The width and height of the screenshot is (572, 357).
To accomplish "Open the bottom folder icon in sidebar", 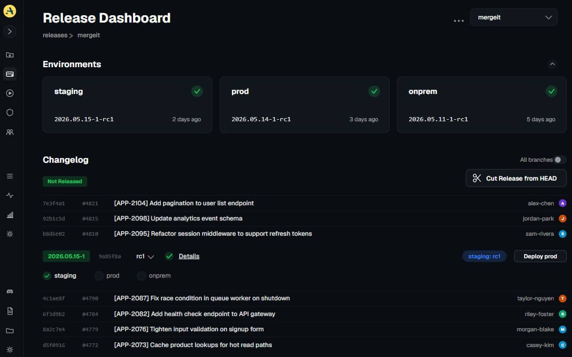I will [x=10, y=331].
